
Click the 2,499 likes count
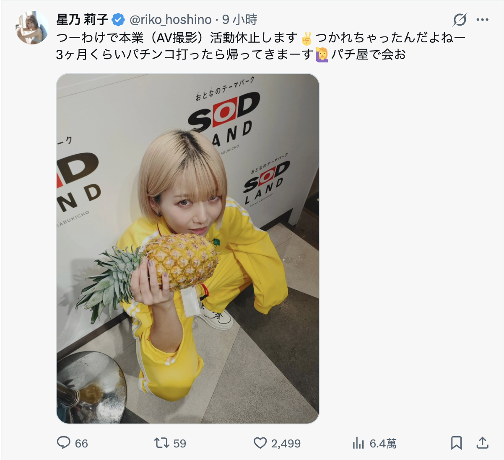point(286,444)
